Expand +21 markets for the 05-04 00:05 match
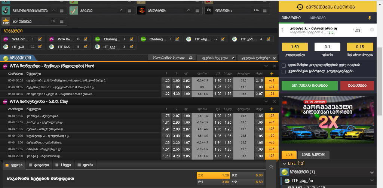383x188 pixels. tap(272, 81)
